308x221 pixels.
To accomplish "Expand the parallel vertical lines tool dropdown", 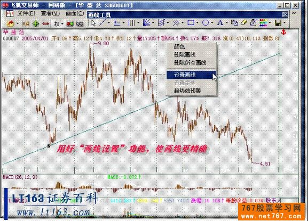I will click(x=138, y=23).
